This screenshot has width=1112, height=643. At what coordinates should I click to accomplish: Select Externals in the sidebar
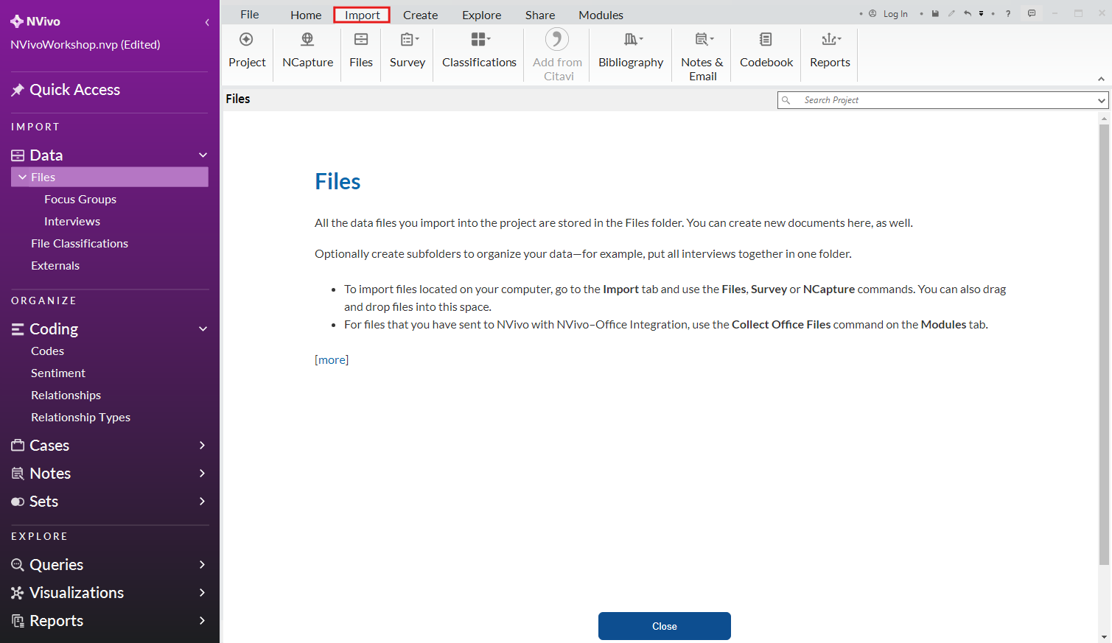(x=55, y=266)
